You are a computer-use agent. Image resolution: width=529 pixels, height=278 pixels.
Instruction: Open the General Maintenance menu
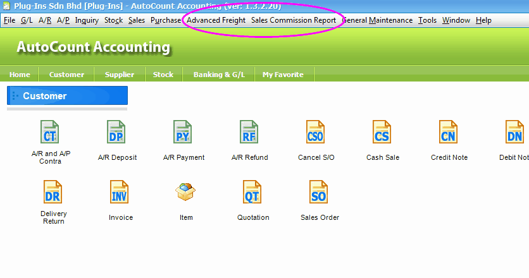(x=377, y=20)
